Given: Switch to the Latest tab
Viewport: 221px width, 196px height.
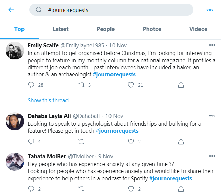Looking at the screenshot, I should 60,29.
